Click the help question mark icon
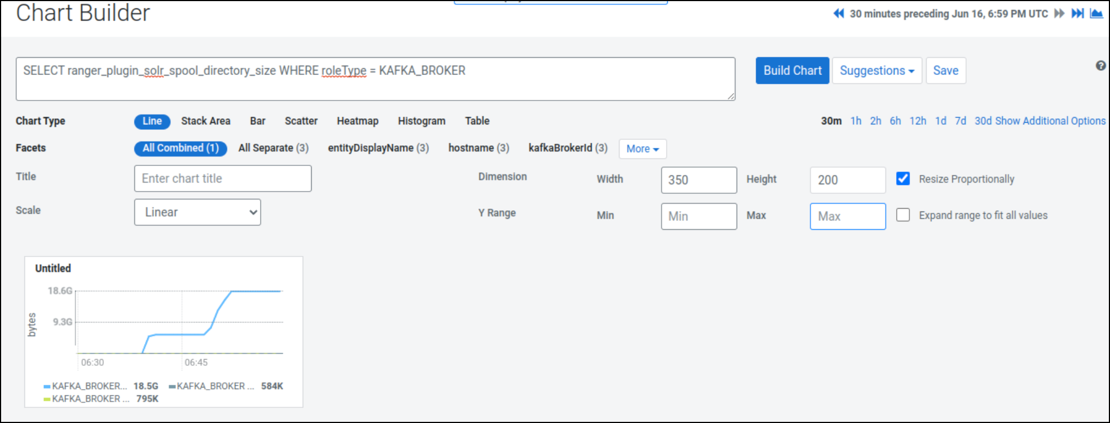Viewport: 1110px width, 423px height. point(1101,66)
